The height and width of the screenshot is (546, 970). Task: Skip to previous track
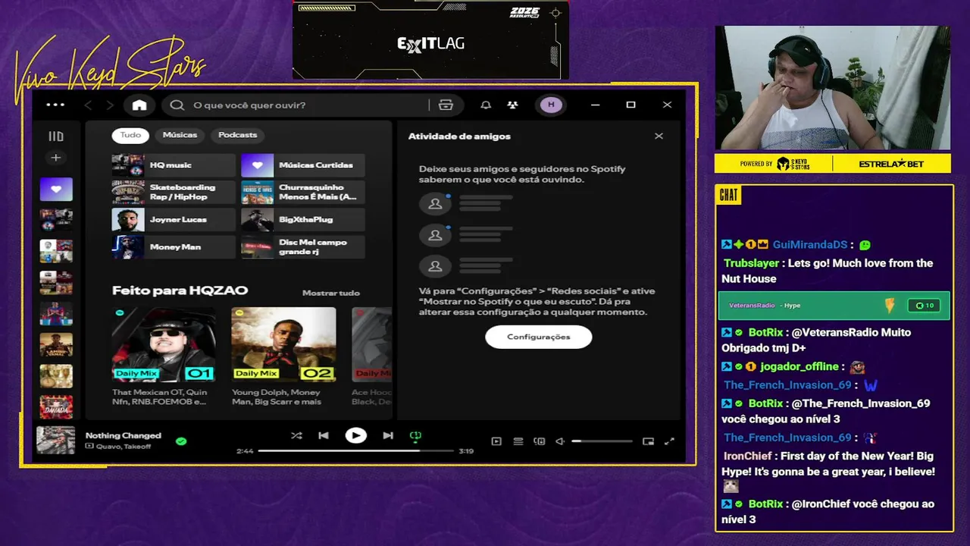coord(324,435)
